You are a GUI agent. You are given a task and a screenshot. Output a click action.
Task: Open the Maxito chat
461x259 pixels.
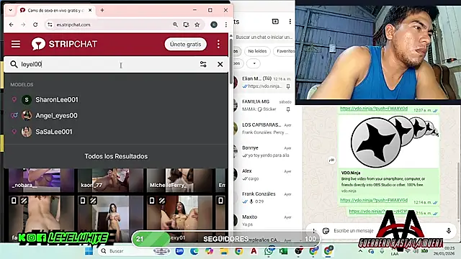click(x=264, y=221)
